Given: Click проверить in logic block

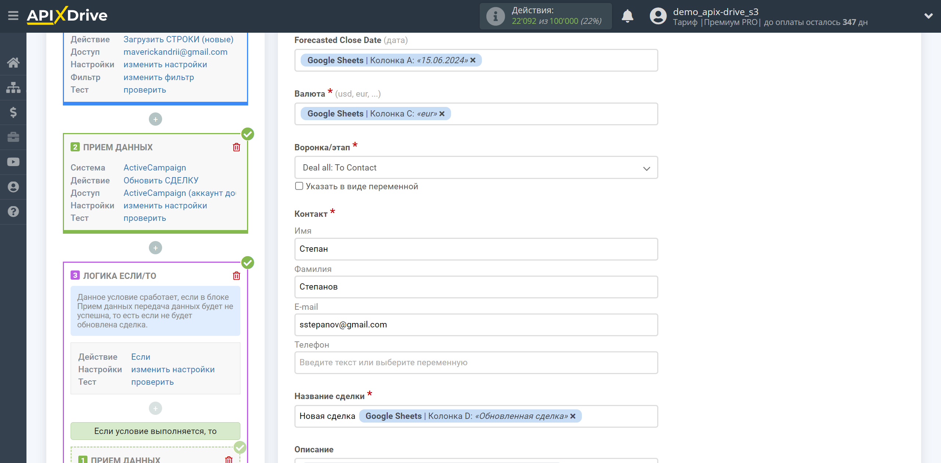Looking at the screenshot, I should tap(152, 382).
